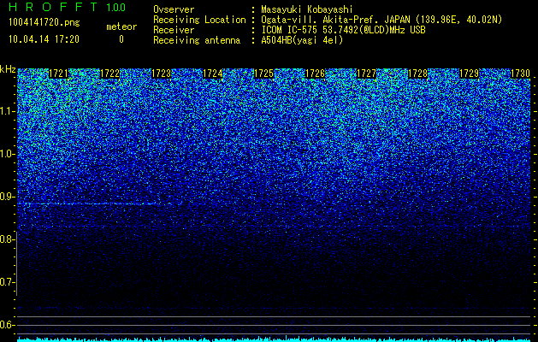Click the A504HB(yagi 4el) antenna text

pos(302,40)
